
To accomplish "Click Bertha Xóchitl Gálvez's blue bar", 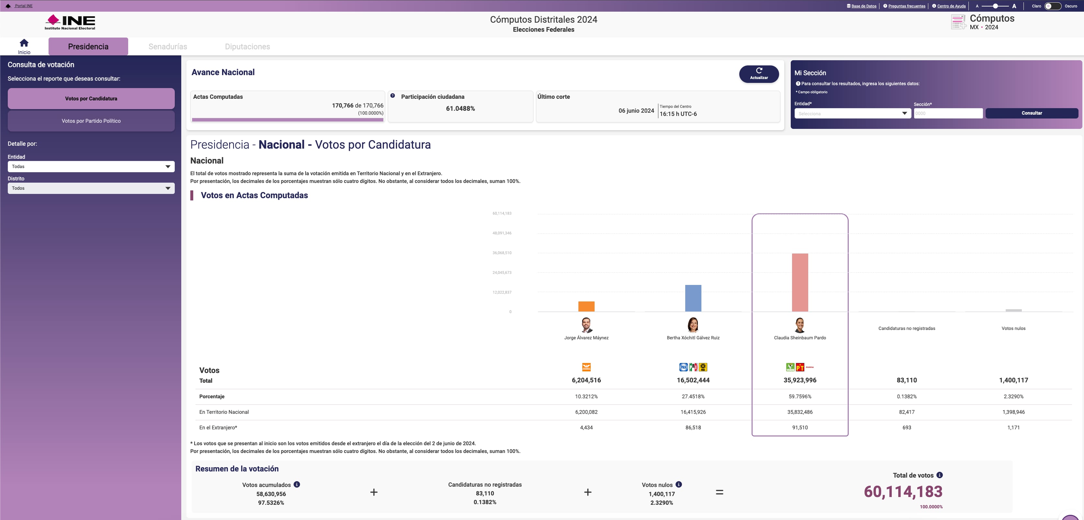I will point(693,298).
